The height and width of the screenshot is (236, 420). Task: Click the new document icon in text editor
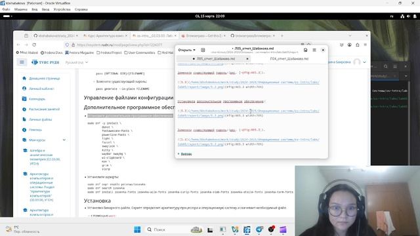coord(203,50)
